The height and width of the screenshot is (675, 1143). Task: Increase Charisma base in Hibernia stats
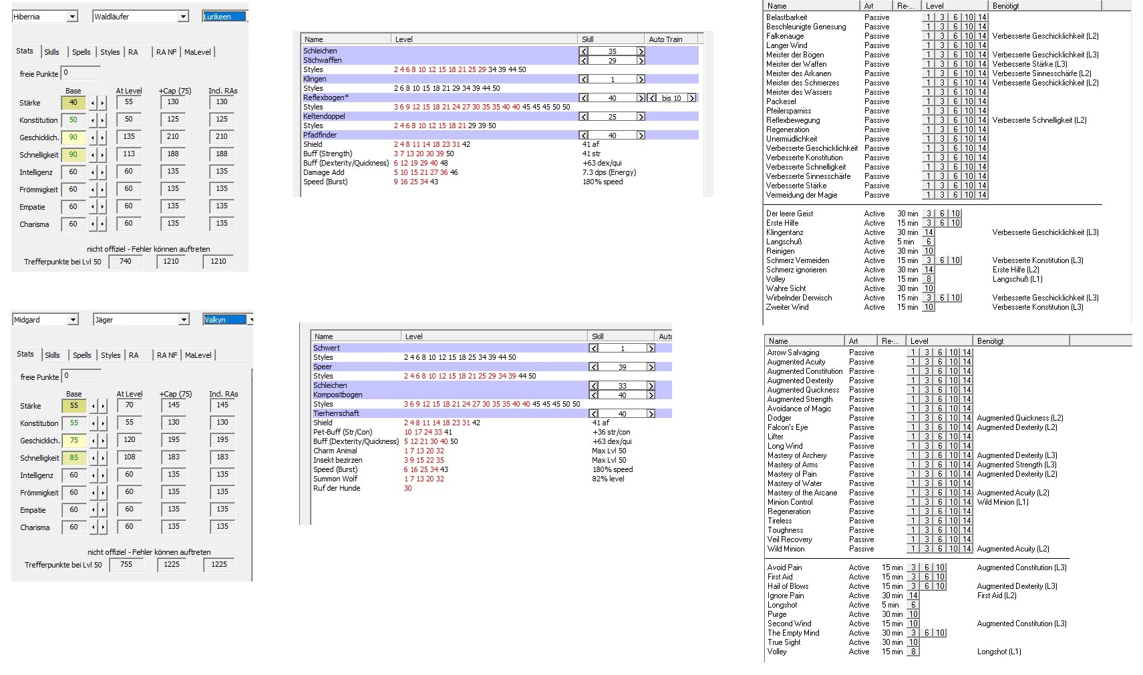(x=102, y=224)
